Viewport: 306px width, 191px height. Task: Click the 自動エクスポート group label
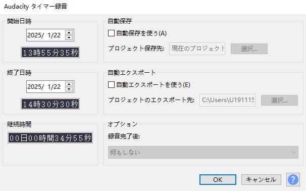coord(132,73)
